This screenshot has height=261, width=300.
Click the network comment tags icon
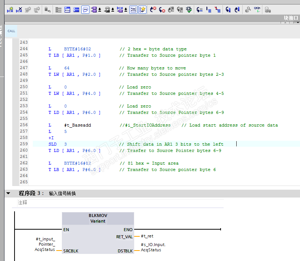coord(120,10)
